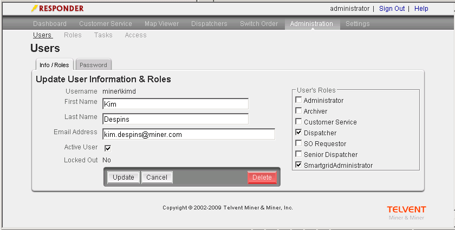Open the Roles sub-navigation page
This screenshot has width=455, height=230.
(x=73, y=35)
